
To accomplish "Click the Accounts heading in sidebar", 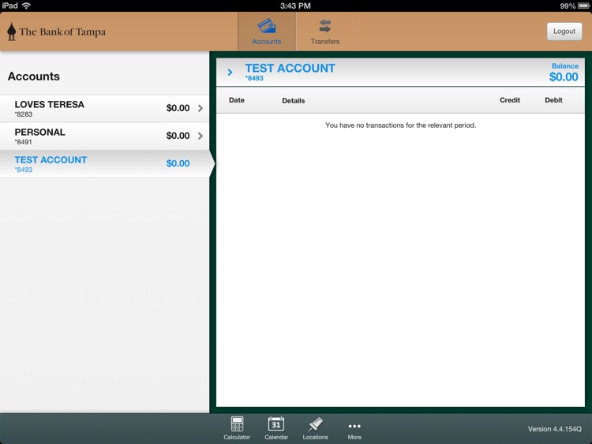I will (34, 76).
